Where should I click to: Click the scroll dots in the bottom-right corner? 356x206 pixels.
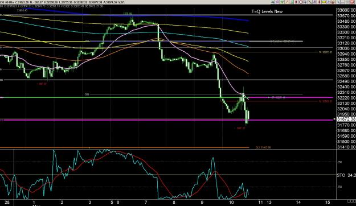pos(351,201)
